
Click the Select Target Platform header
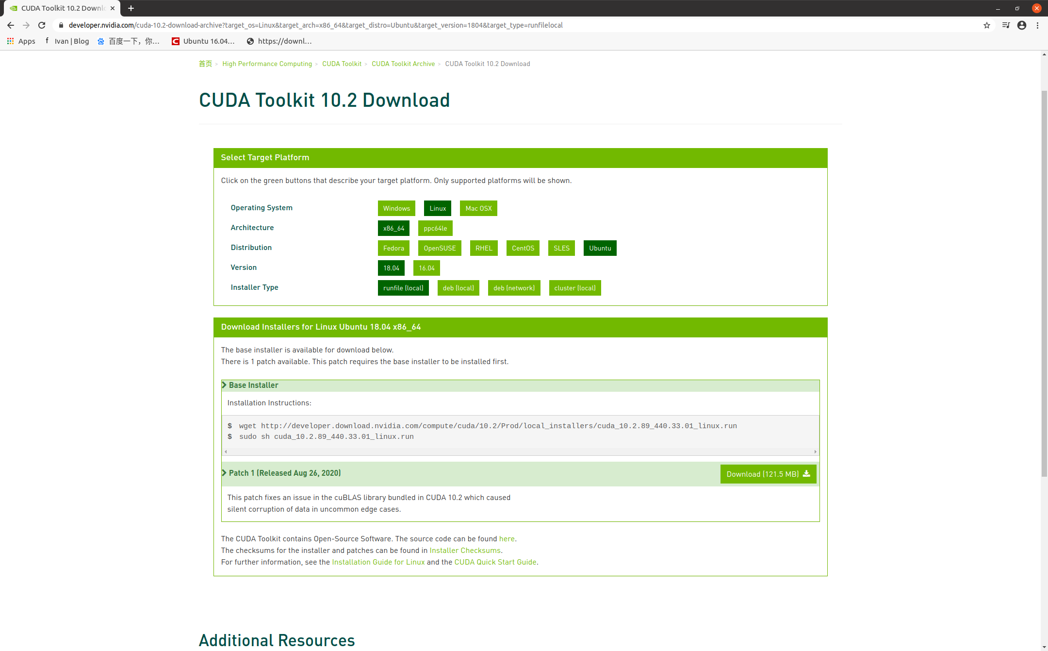(x=520, y=158)
